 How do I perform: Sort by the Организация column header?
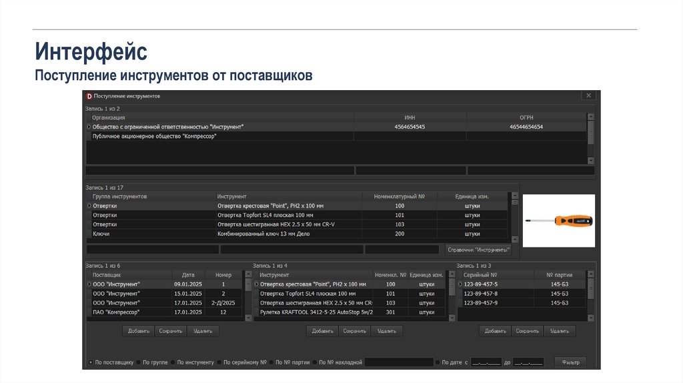pos(109,117)
